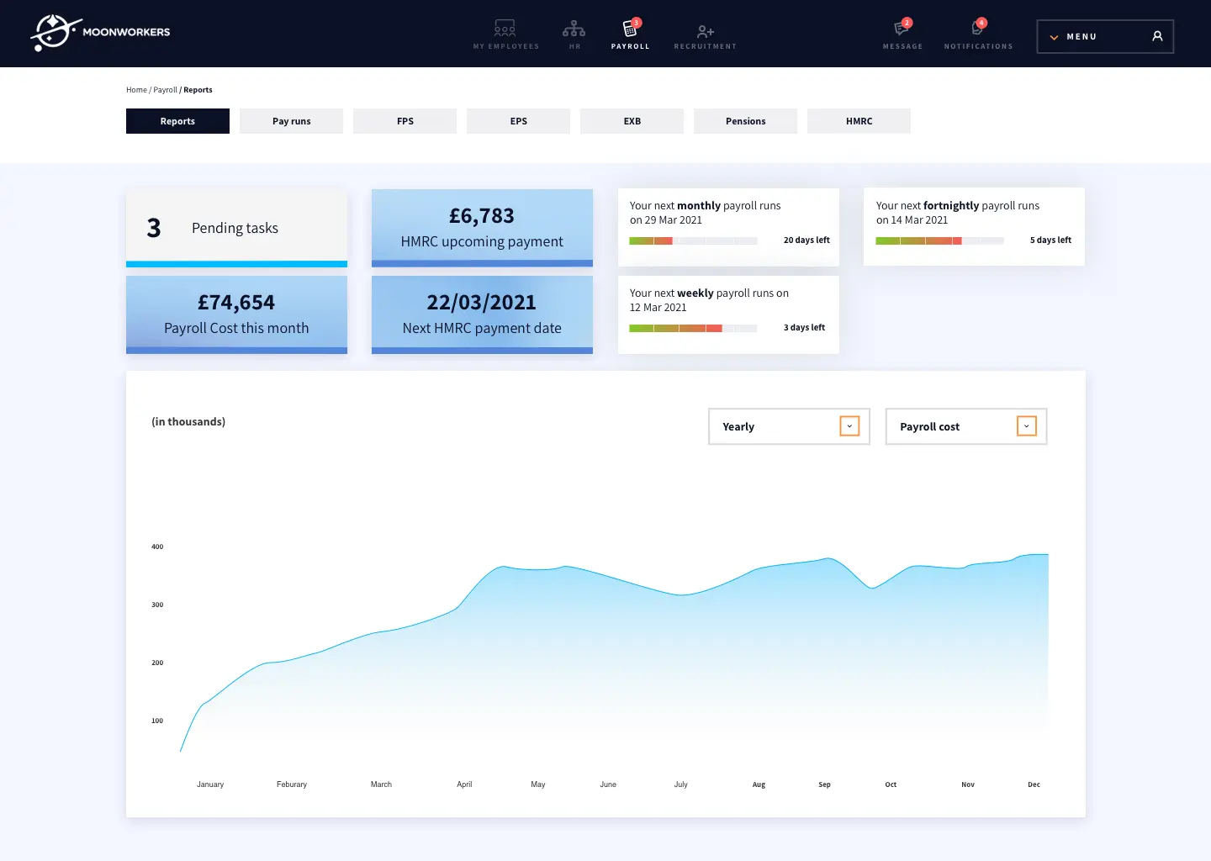Click the Home breadcrumb link

coord(136,90)
